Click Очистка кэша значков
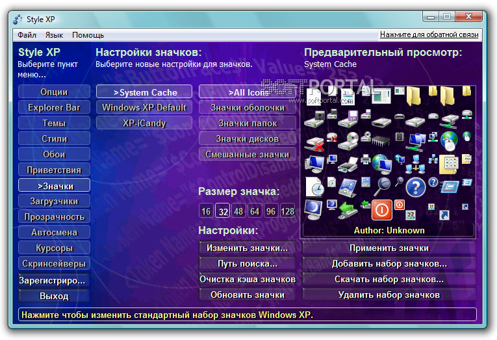This screenshot has height=340, width=497. [x=248, y=279]
